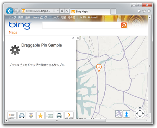Open the share by mail envelope icon

pyautogui.click(x=50, y=115)
